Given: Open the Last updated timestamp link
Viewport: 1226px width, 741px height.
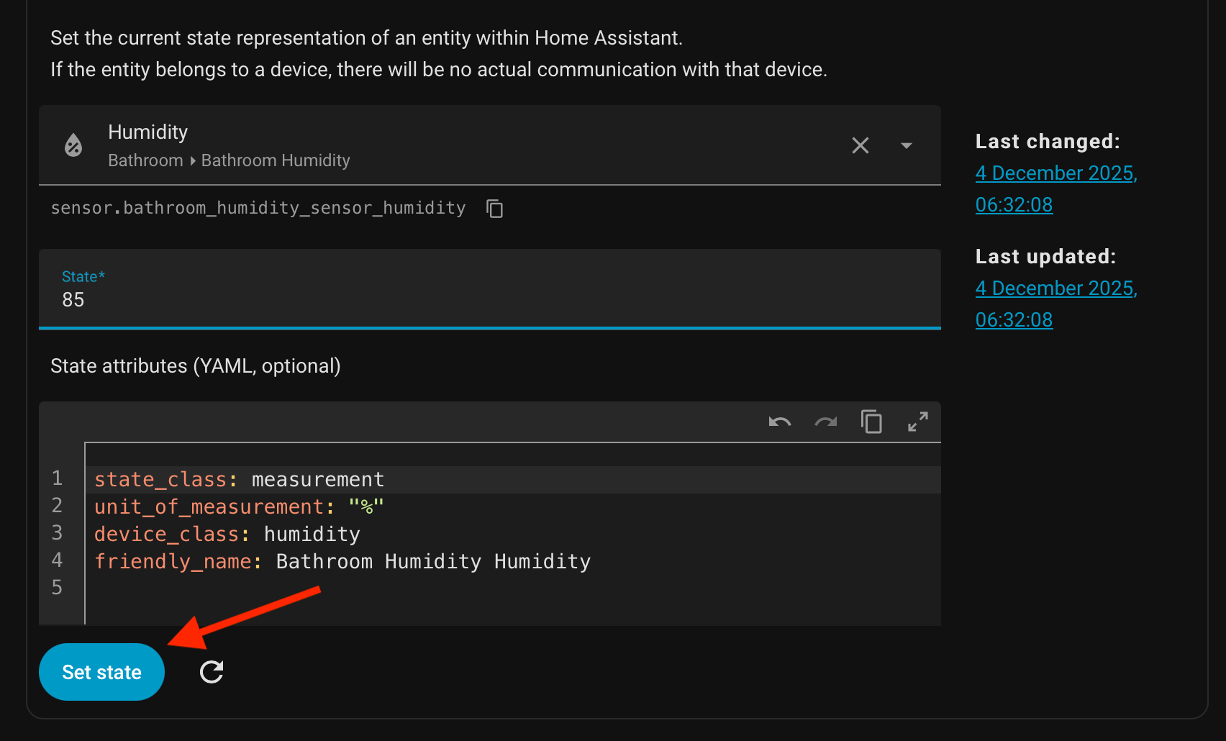Looking at the screenshot, I should pos(1056,304).
